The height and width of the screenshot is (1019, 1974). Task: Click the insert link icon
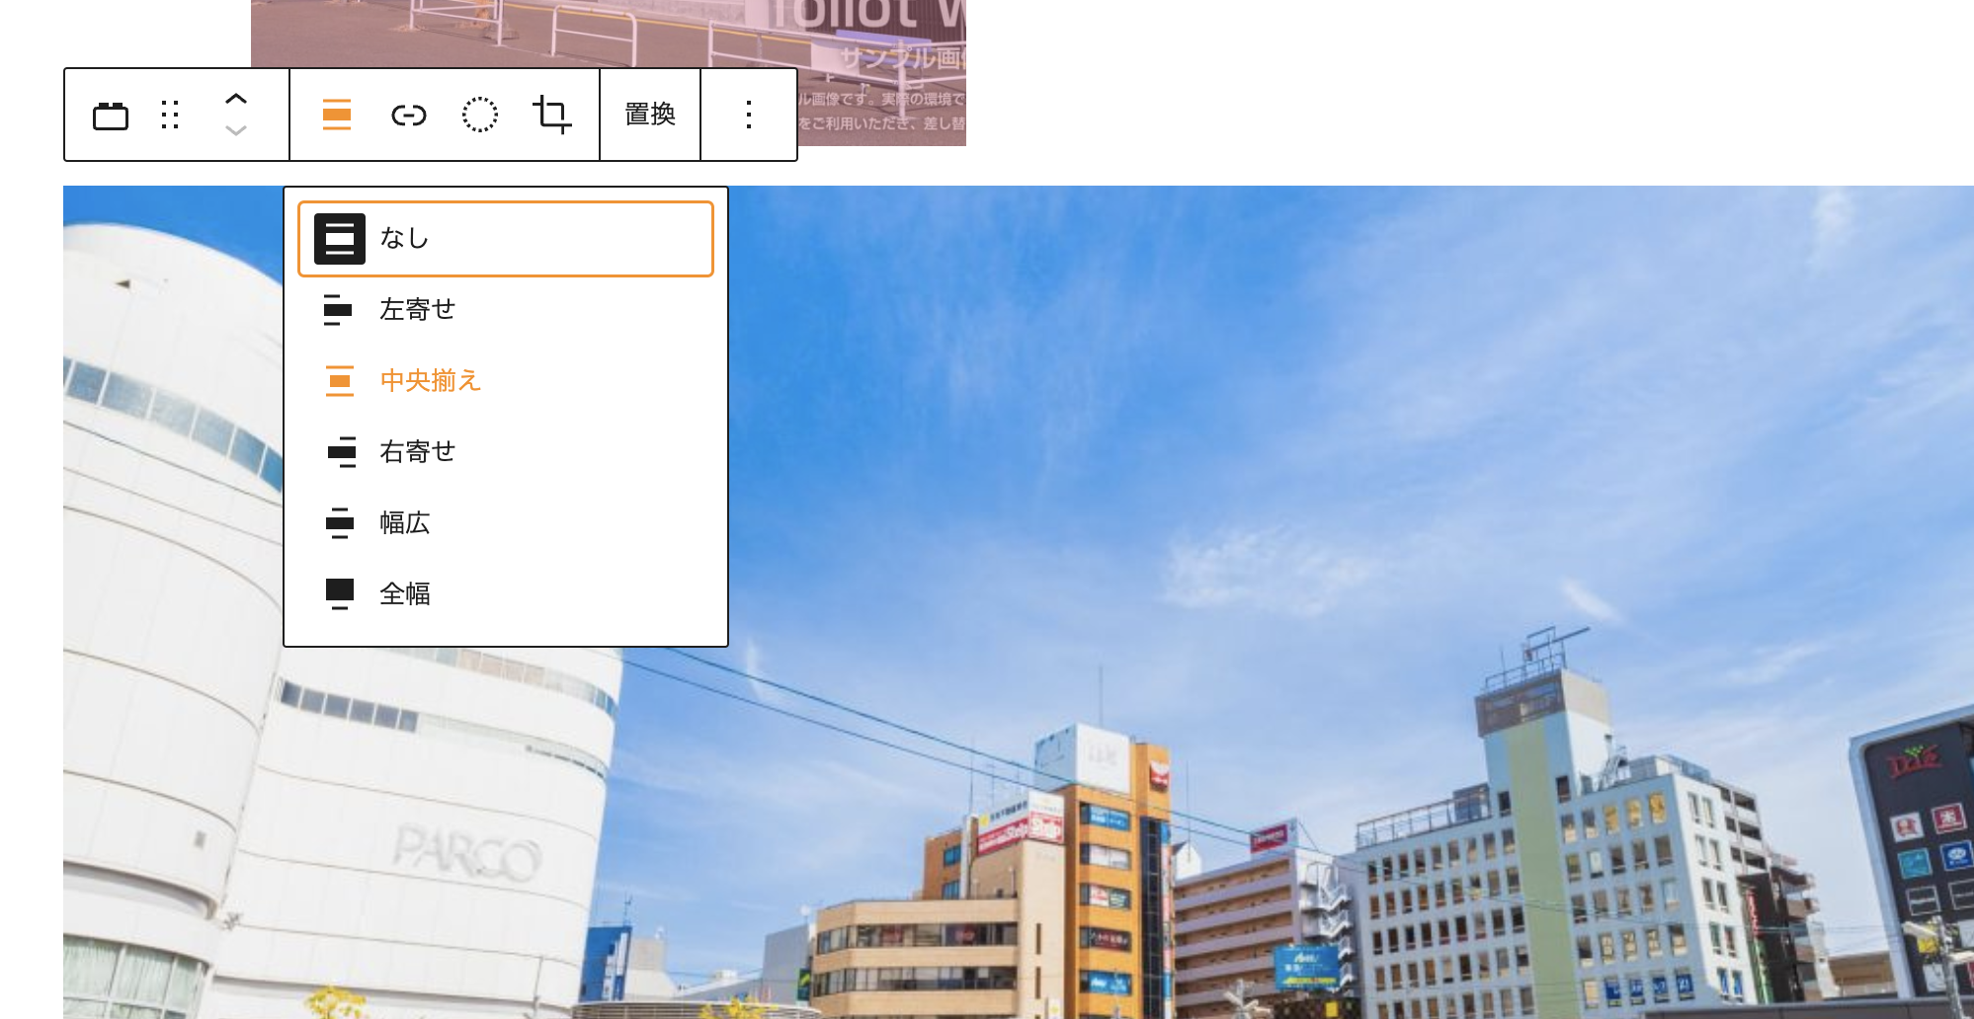[x=408, y=116]
